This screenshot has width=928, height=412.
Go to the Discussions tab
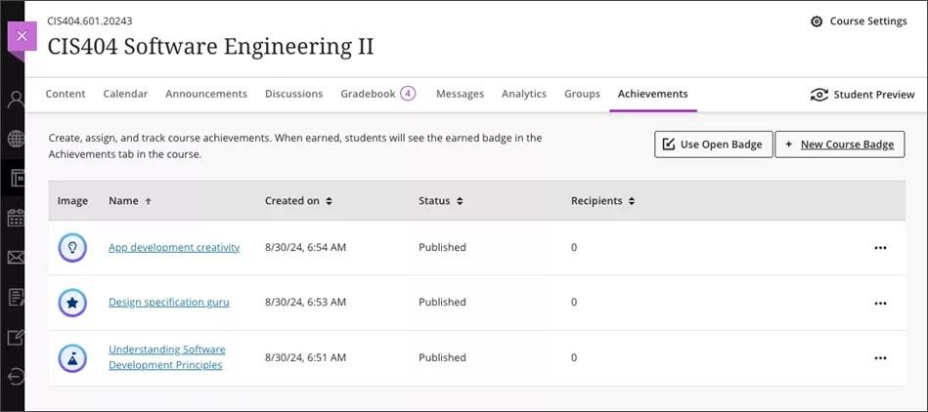coord(293,94)
